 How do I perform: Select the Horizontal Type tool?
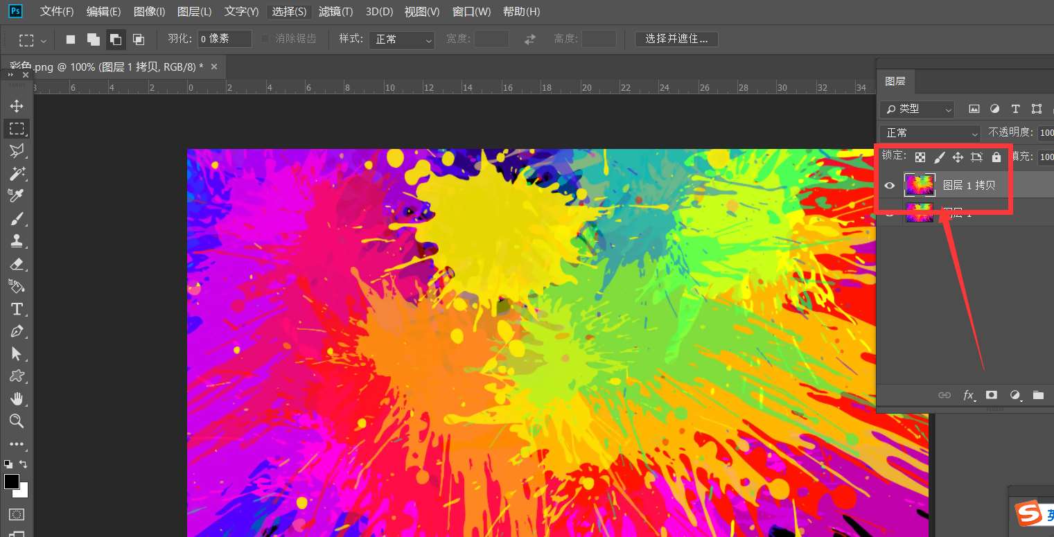pyautogui.click(x=17, y=309)
